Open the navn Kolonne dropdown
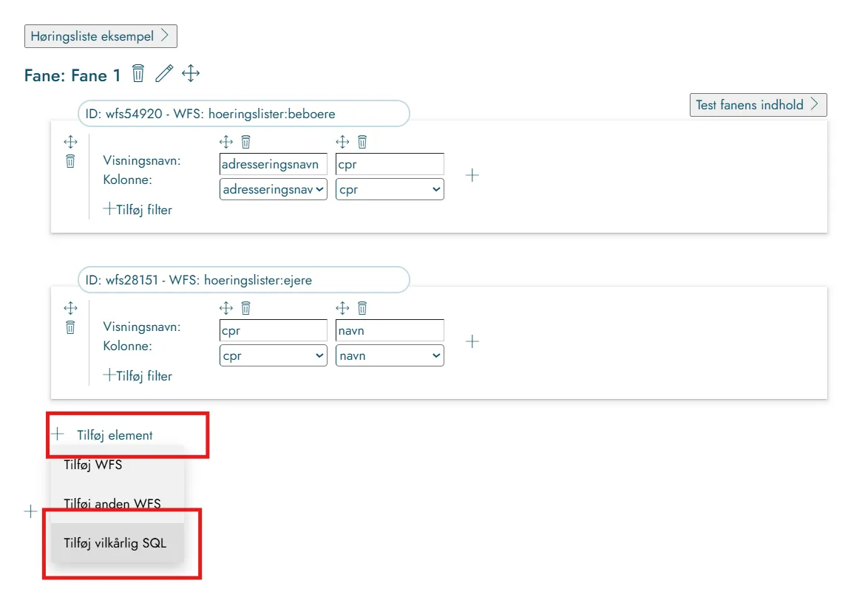Screen dimensions: 848x597 point(390,356)
